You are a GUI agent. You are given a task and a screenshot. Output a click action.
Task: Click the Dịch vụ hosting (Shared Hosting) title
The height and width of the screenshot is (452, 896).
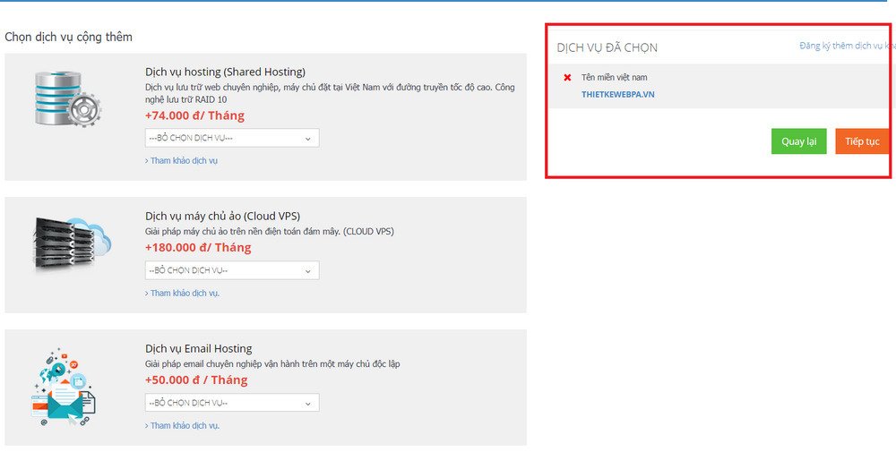225,72
